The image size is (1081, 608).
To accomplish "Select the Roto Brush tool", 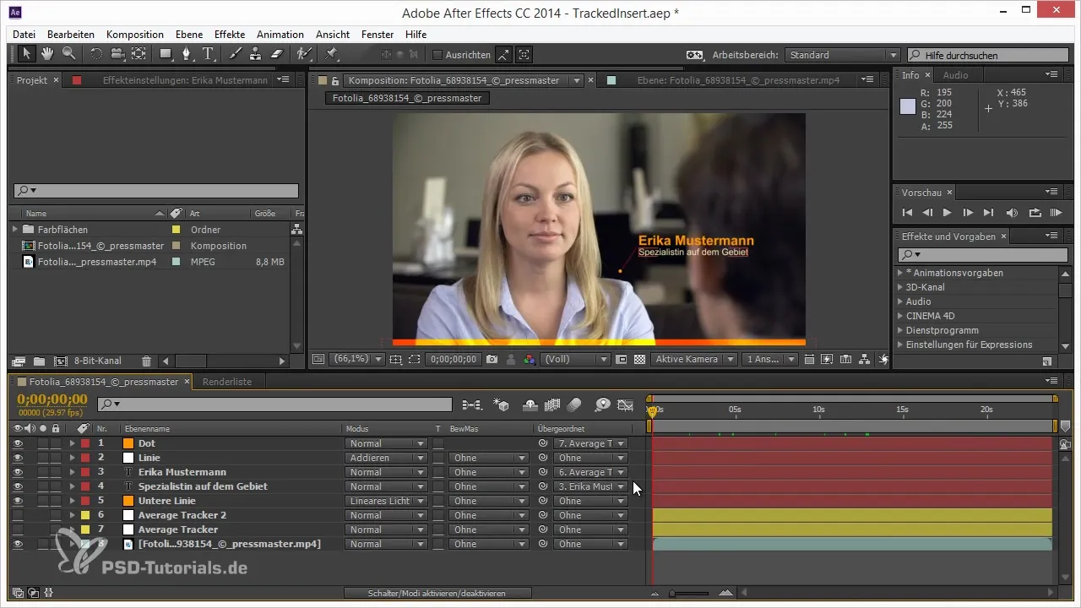I will click(x=304, y=54).
